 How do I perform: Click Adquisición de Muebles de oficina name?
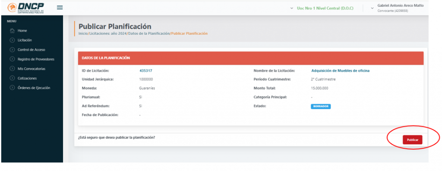click(x=340, y=71)
